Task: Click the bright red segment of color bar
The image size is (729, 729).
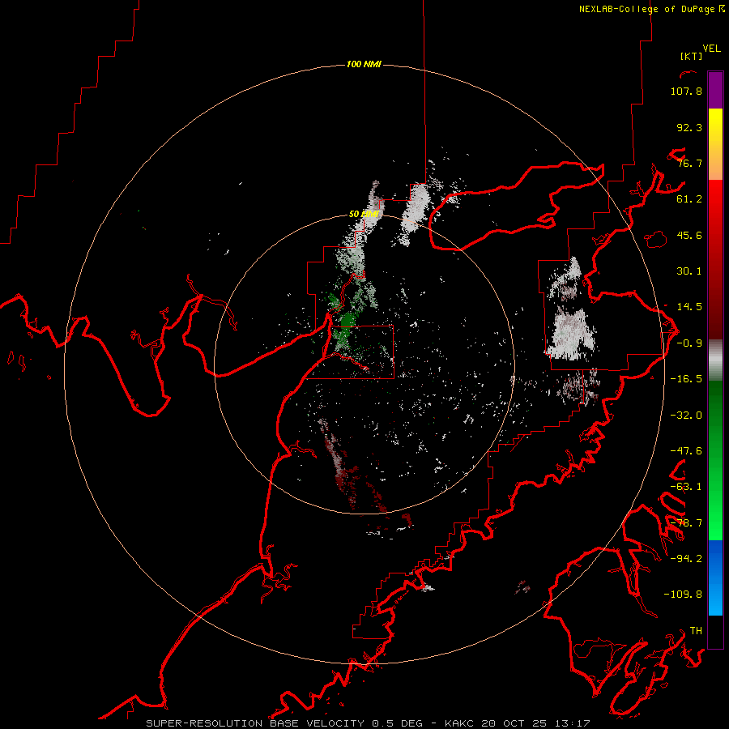Action: (715, 260)
